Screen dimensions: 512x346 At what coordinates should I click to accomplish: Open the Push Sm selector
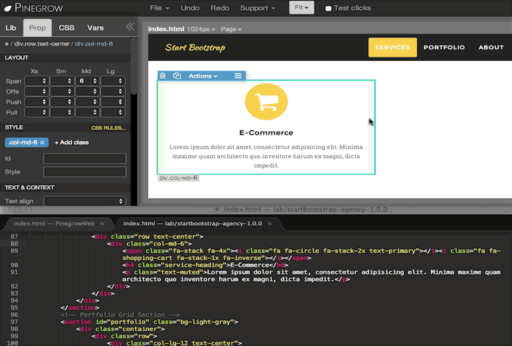click(62, 102)
